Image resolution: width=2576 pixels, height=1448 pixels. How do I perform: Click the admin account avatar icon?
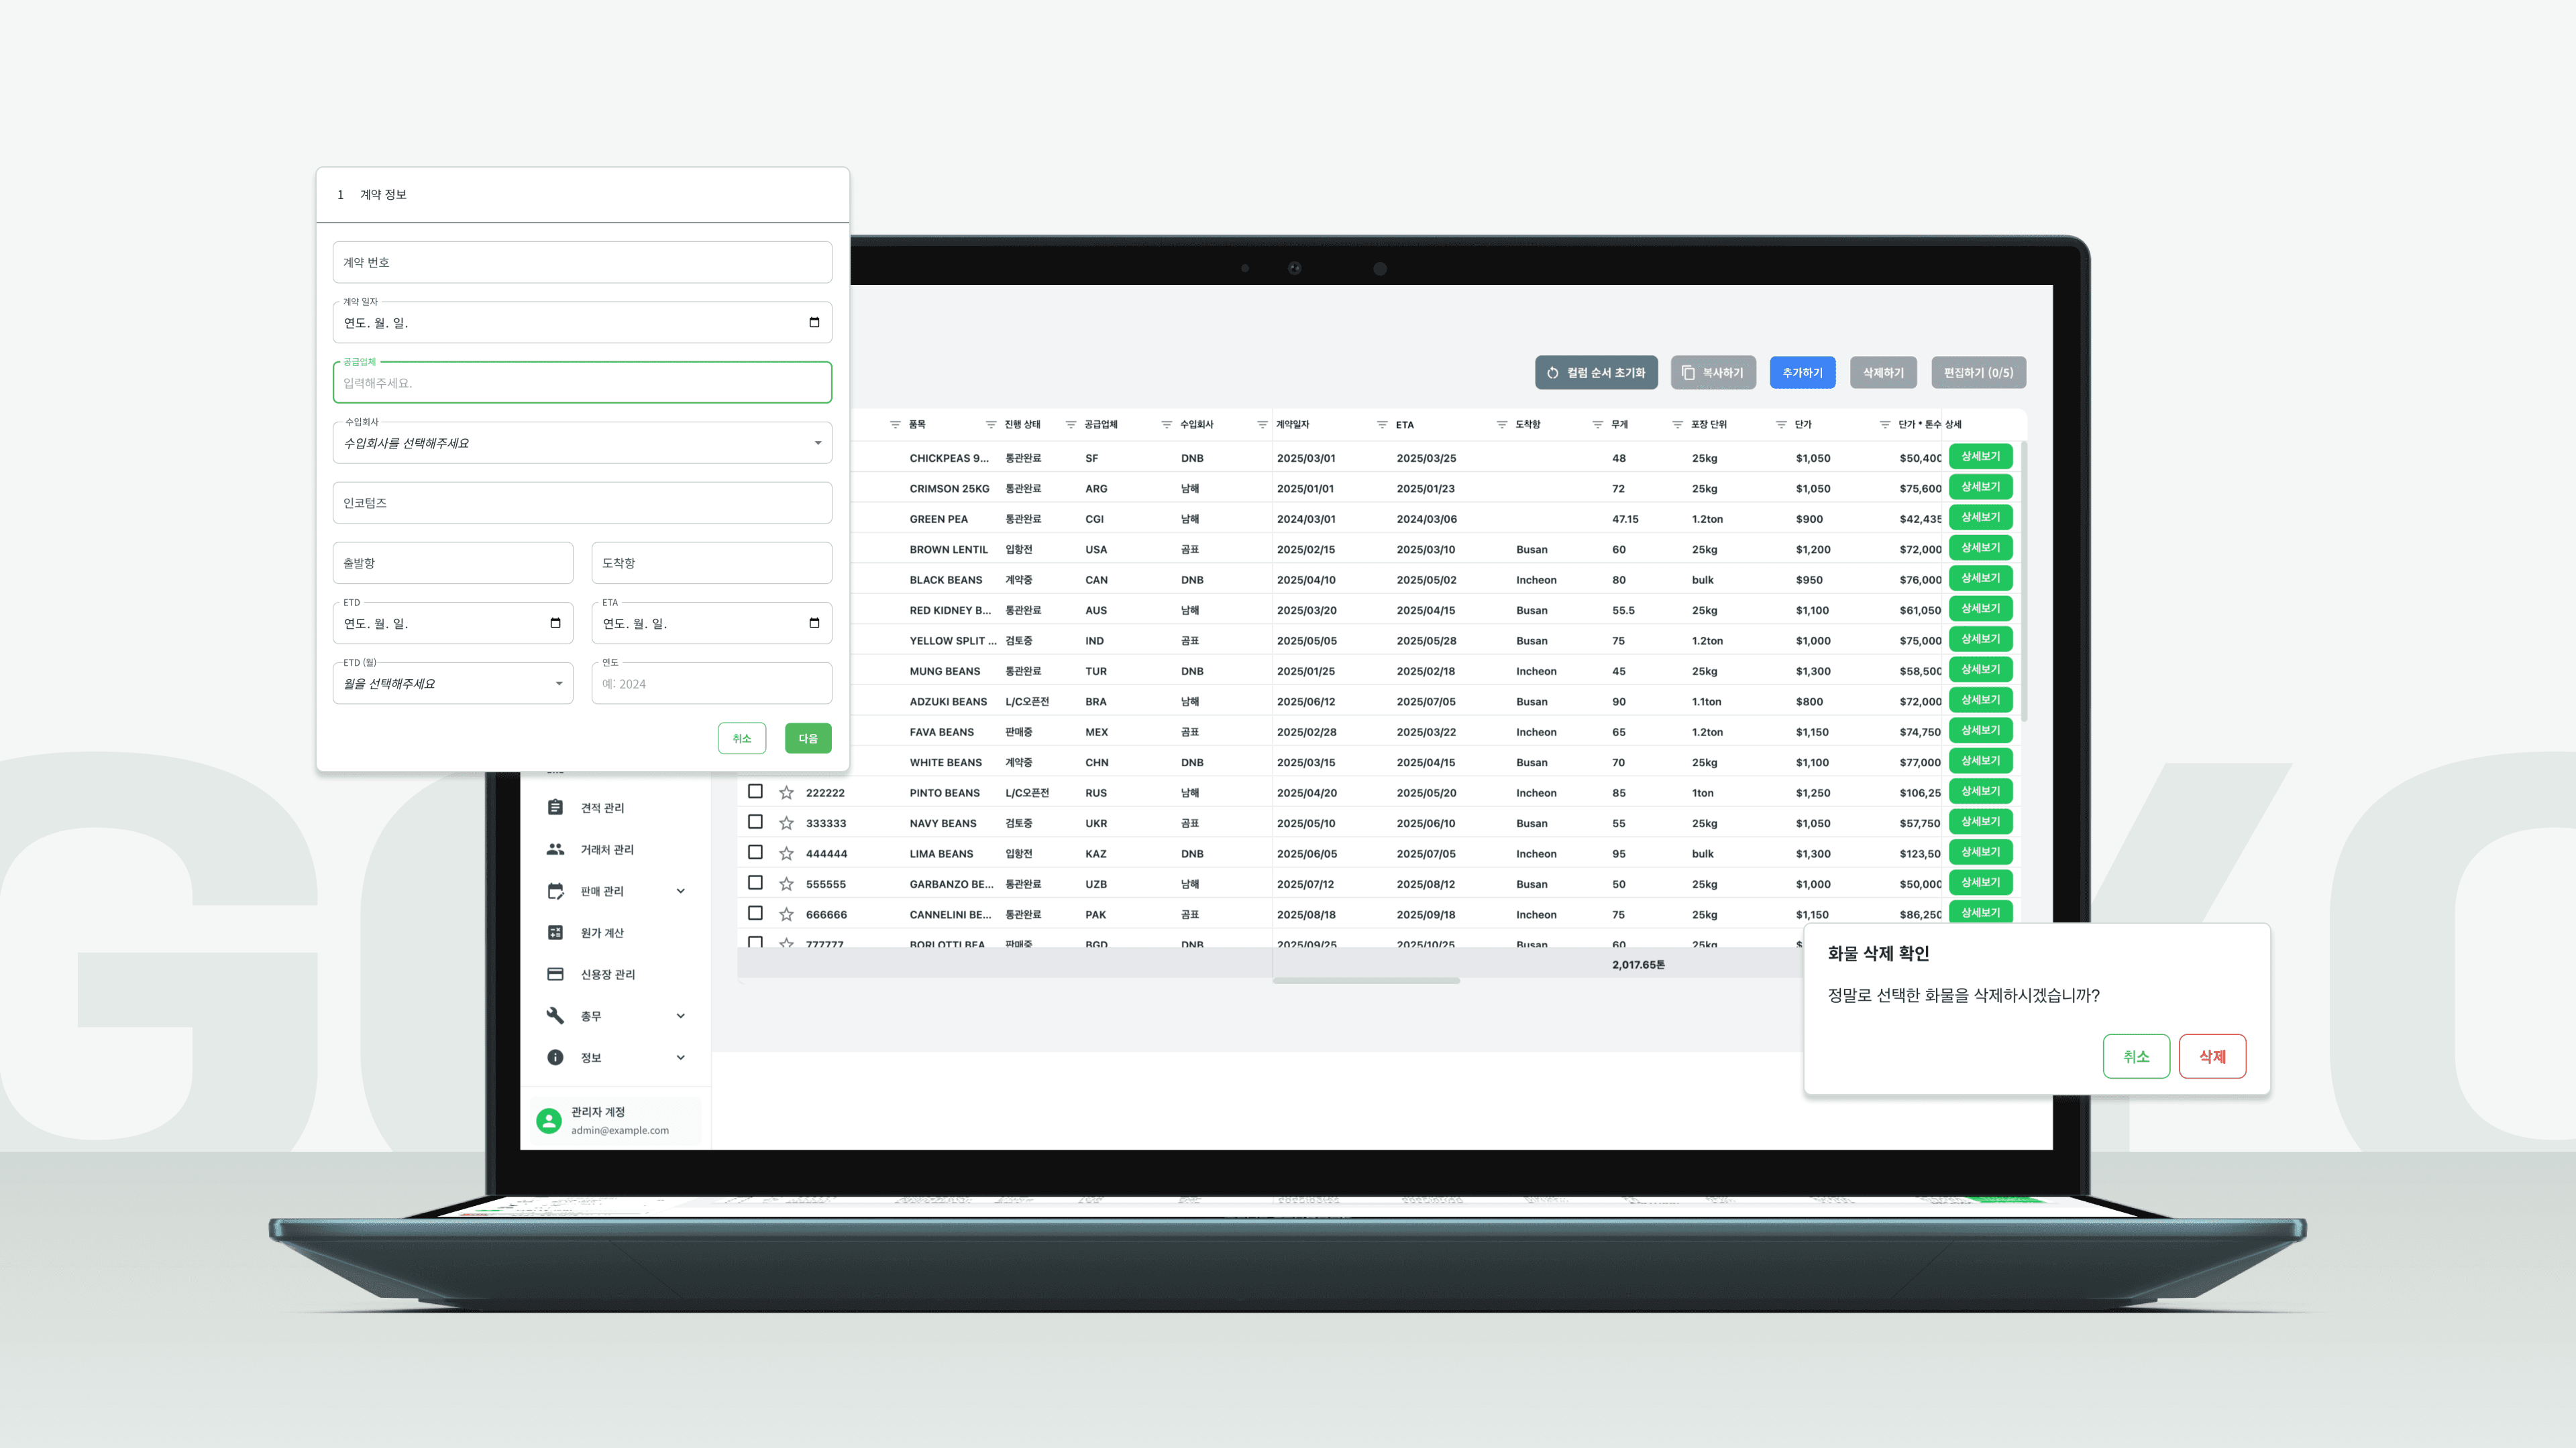[x=548, y=1120]
